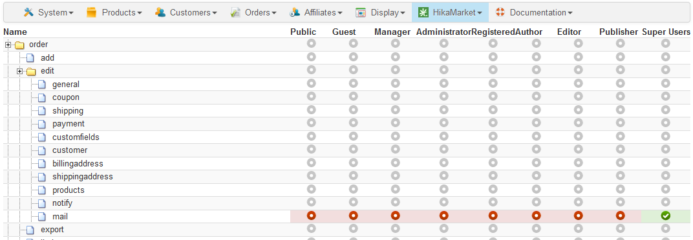693x240 pixels.
Task: Toggle the red Editor status for mail
Action: (578, 215)
